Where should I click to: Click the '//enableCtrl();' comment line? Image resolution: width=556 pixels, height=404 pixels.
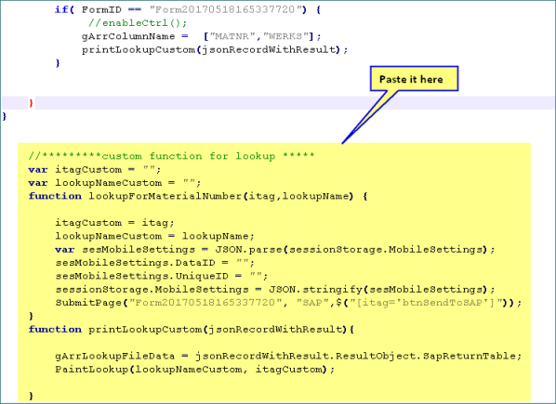138,23
